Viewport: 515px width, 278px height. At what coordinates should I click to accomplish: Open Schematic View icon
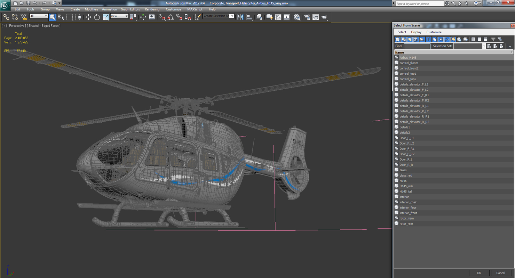(x=286, y=17)
